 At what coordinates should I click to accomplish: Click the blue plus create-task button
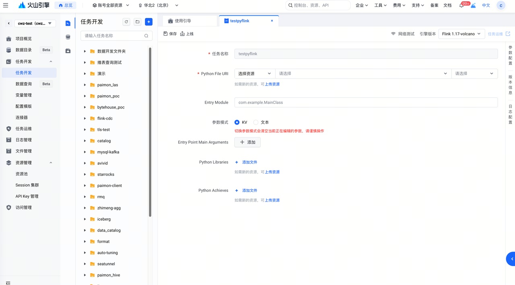149,22
